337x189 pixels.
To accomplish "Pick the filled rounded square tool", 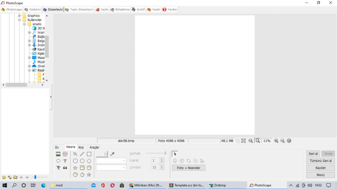I will coord(89,168).
